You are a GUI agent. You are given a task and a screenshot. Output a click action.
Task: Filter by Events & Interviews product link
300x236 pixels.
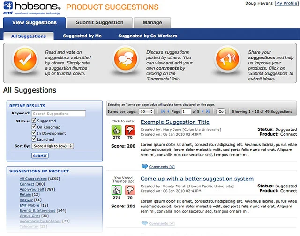point(37,210)
